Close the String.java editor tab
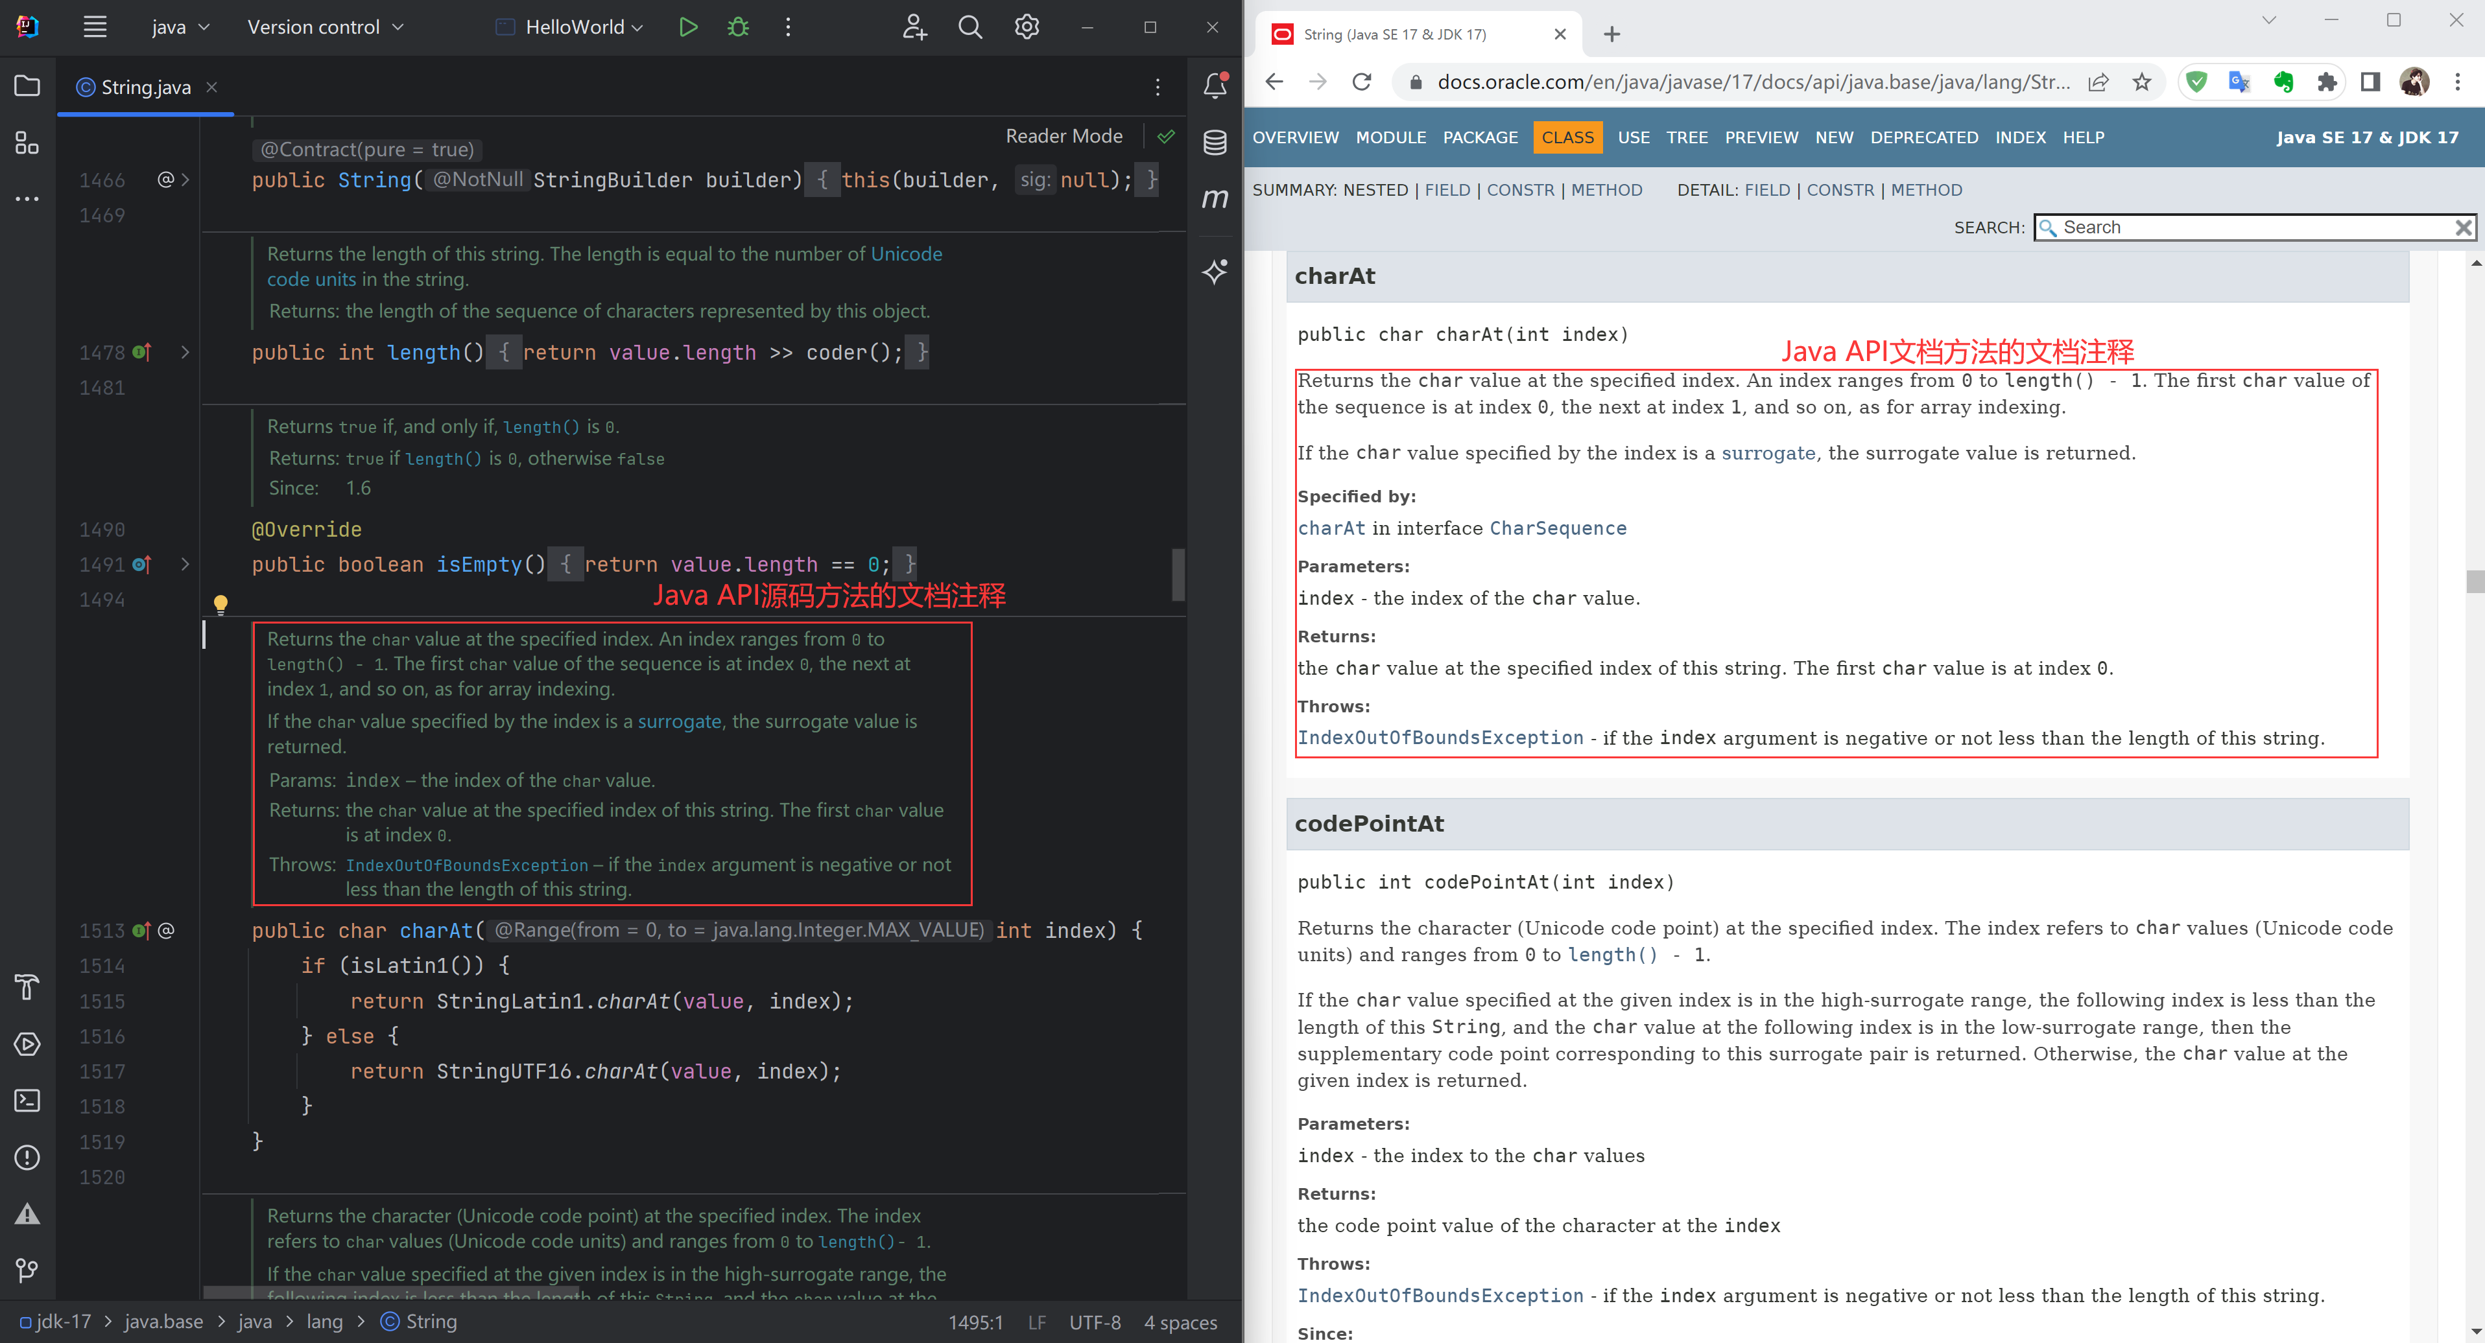This screenshot has width=2485, height=1343. click(211, 87)
